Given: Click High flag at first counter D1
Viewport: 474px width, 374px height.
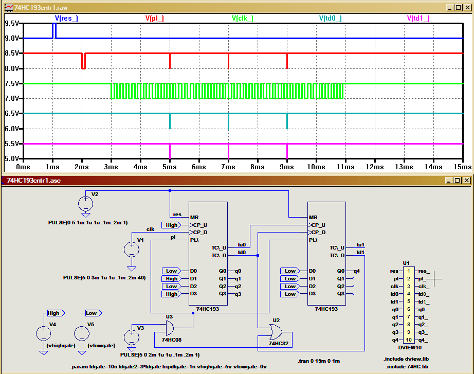Looking at the screenshot, I should pos(171,279).
